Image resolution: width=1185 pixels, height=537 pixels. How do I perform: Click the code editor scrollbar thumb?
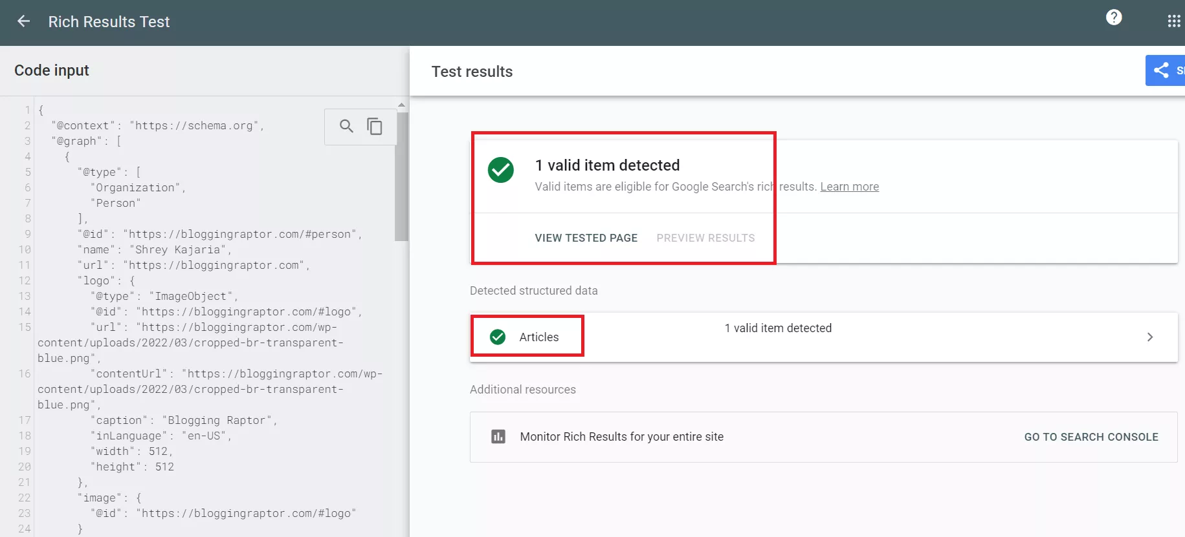click(402, 176)
